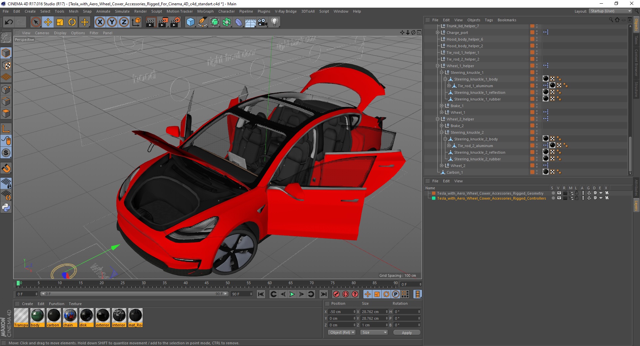
Task: Play the animation forward
Action: click(292, 294)
